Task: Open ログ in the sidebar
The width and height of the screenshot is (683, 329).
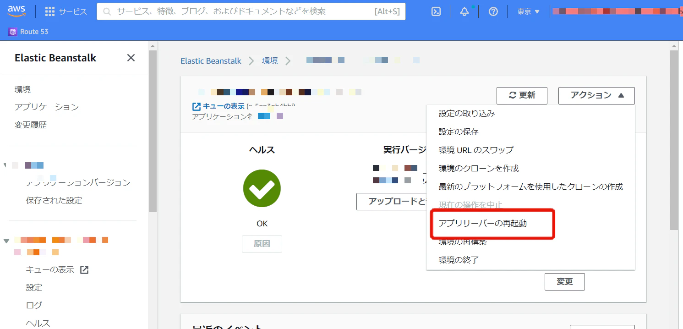Action: click(x=34, y=305)
